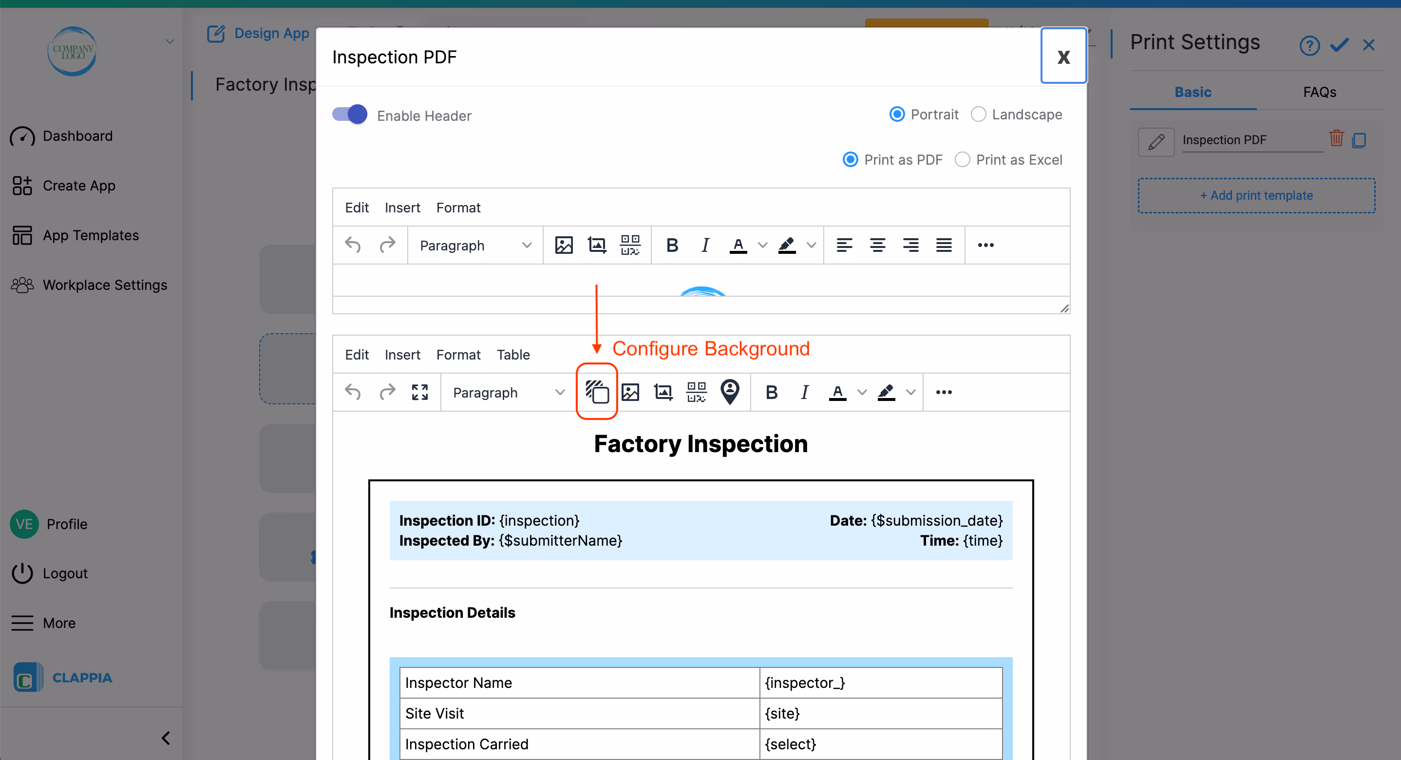Open the insert image tool in body toolbar
This screenshot has height=760, width=1401.
(630, 392)
